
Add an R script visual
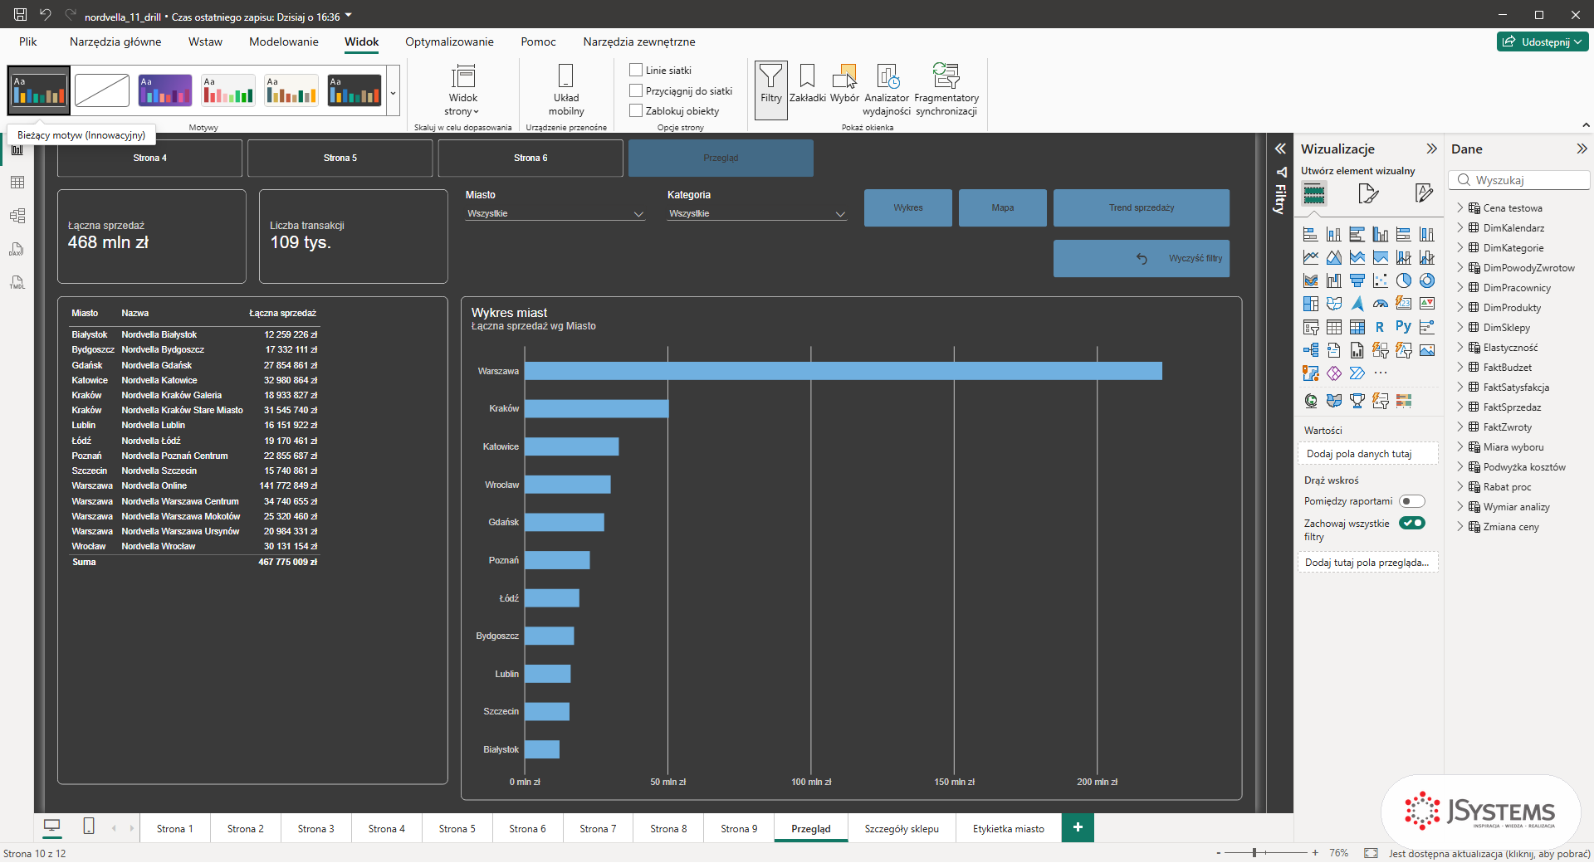coord(1380,327)
